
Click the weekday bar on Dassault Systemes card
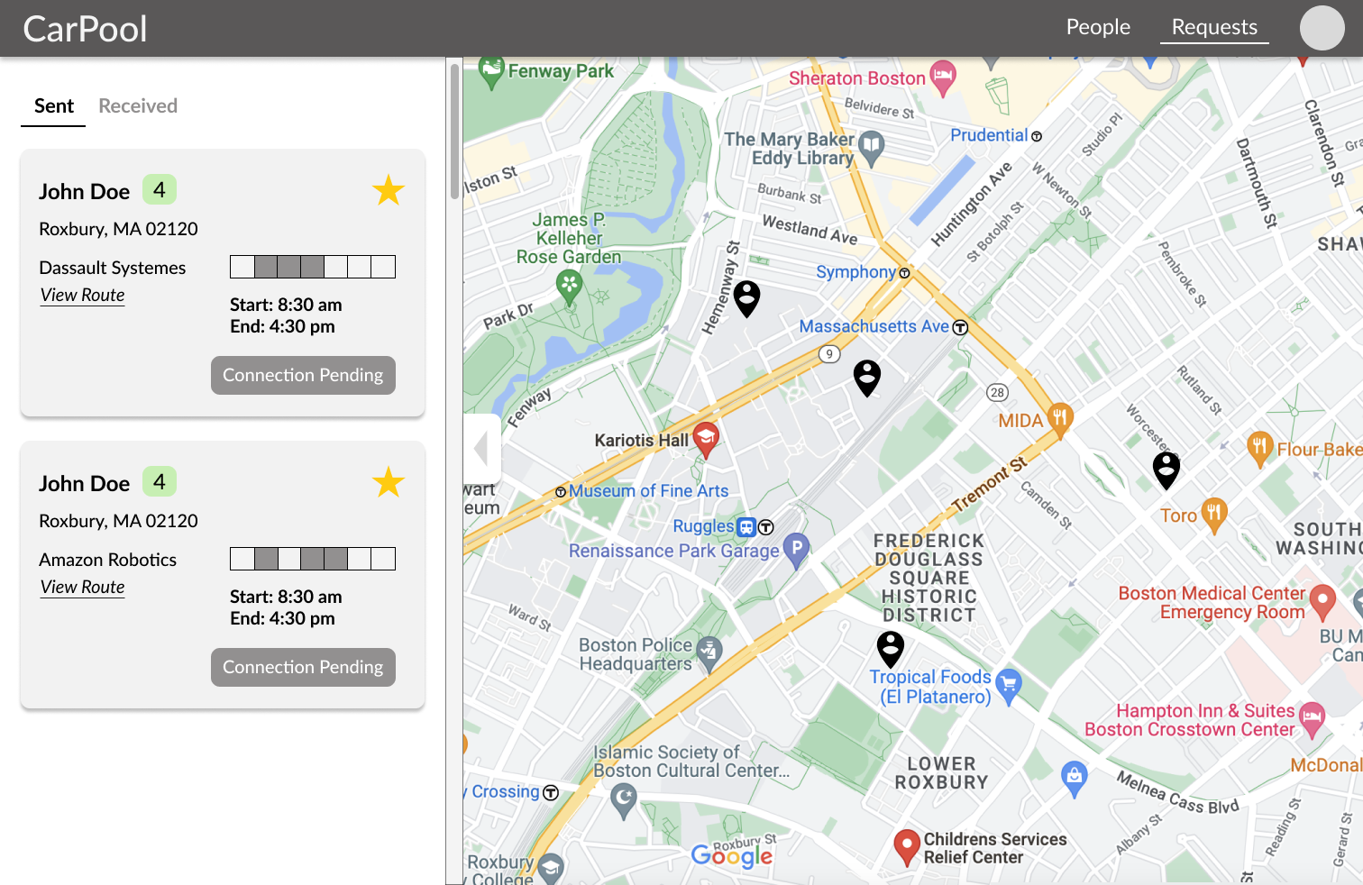pyautogui.click(x=313, y=267)
